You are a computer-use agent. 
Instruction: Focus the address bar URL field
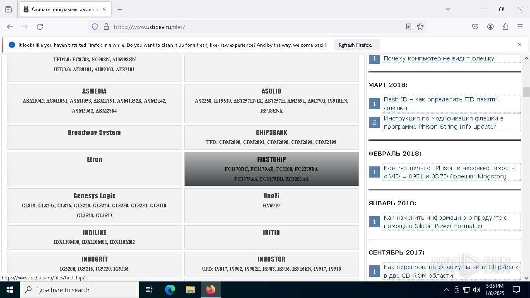[257, 27]
